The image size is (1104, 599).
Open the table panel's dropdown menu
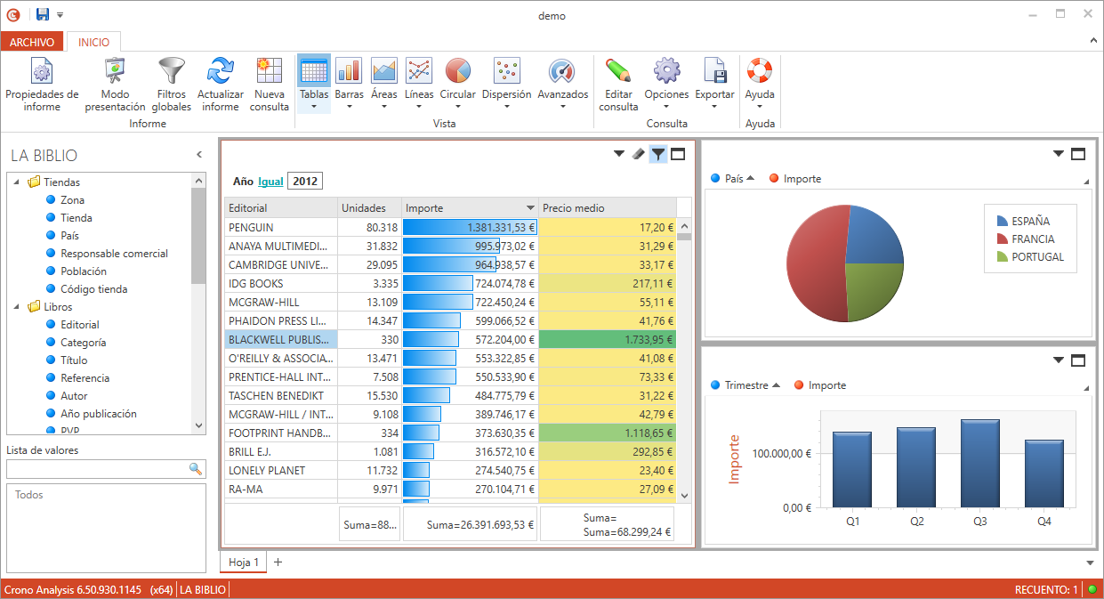click(x=617, y=153)
